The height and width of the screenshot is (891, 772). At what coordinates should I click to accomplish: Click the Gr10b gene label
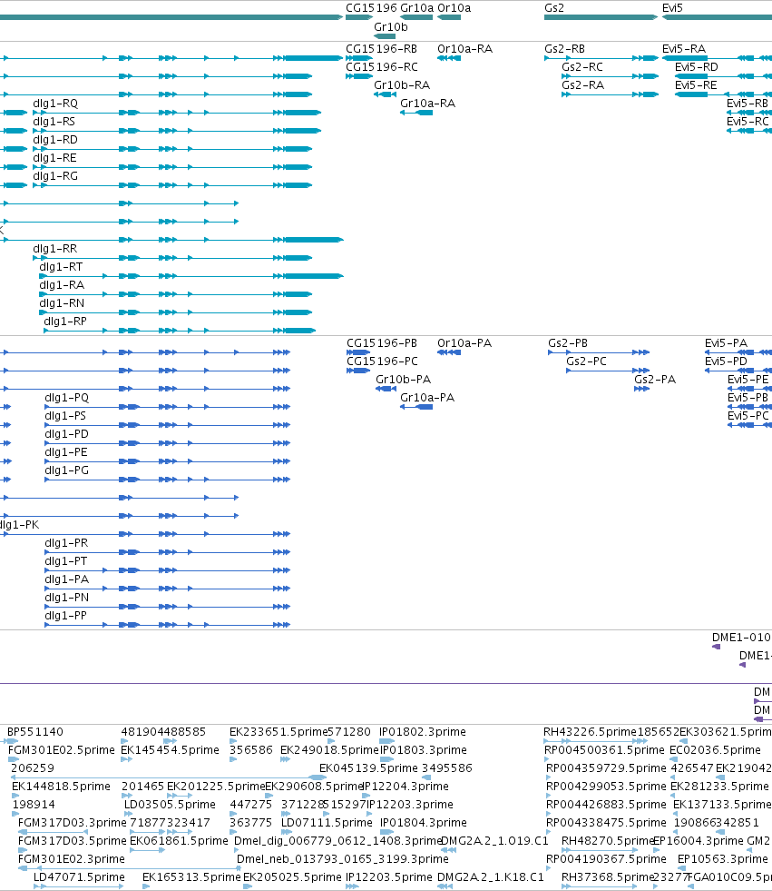(391, 26)
